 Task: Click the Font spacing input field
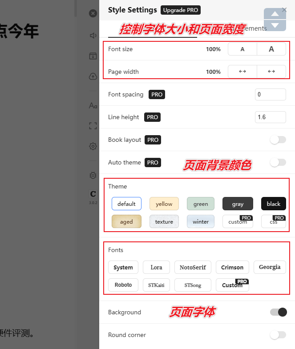(x=270, y=94)
